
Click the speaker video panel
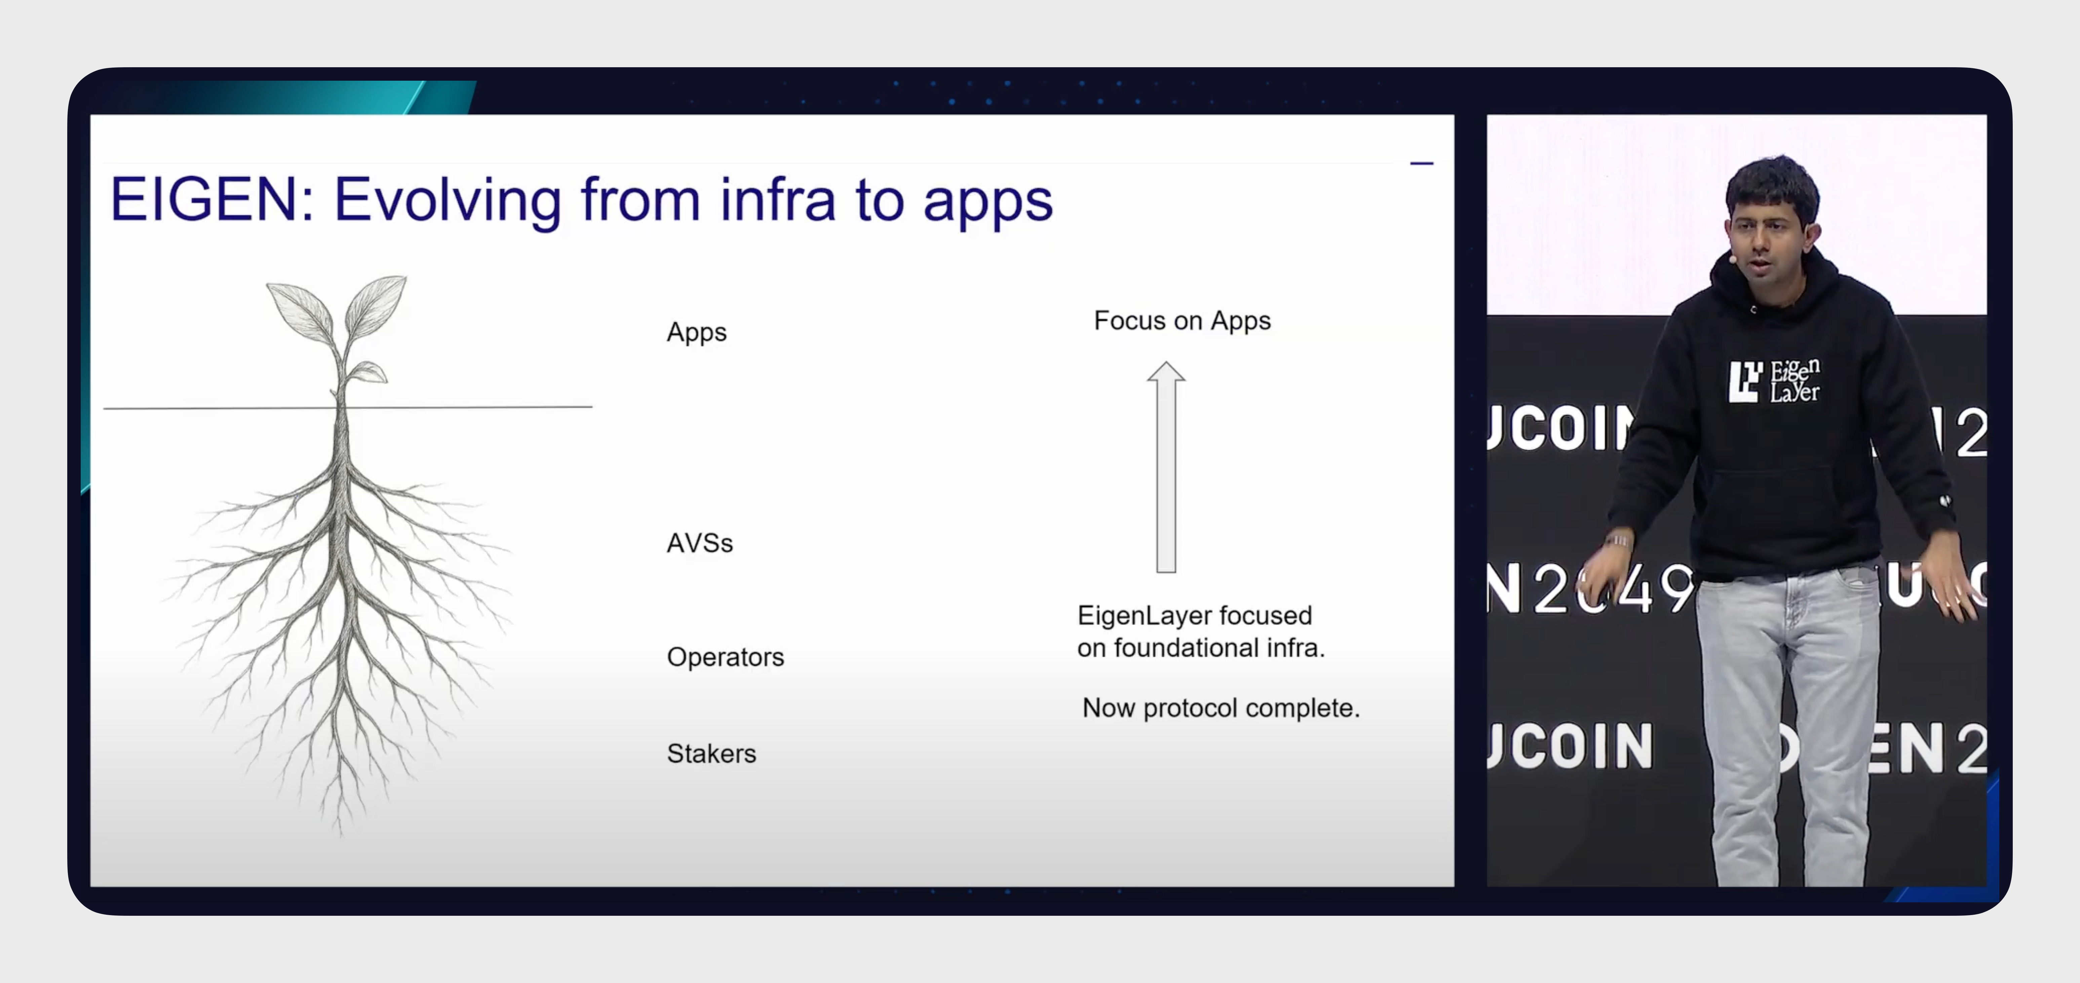click(x=1736, y=500)
